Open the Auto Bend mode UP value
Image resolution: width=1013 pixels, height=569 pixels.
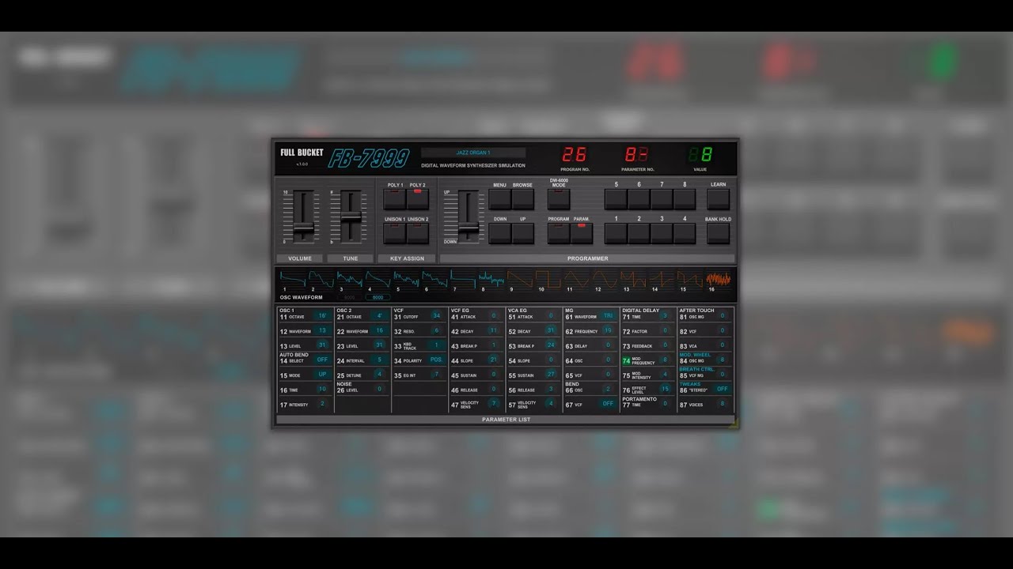322,375
